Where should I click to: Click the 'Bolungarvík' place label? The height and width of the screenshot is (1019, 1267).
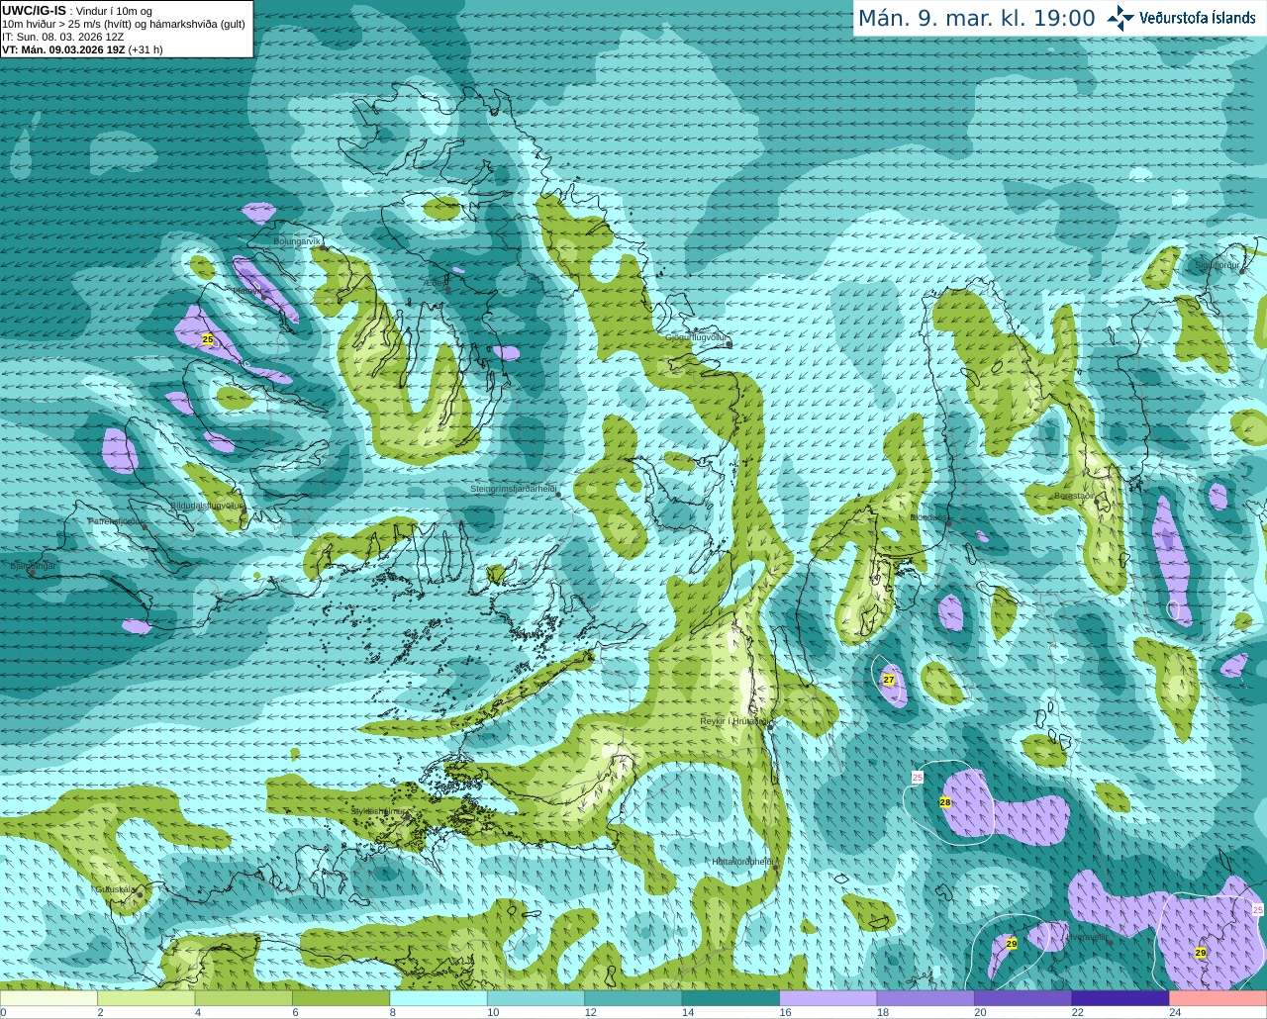tap(298, 240)
